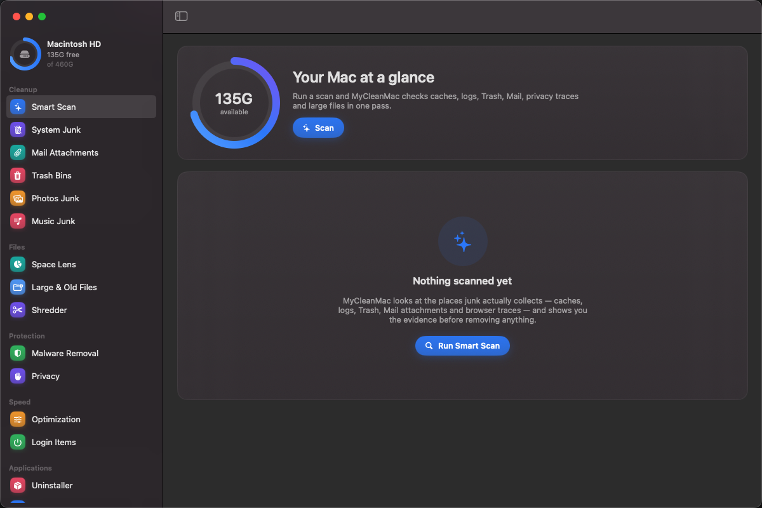
Task: Click the Macintosh HD disk ring icon
Action: [25, 55]
